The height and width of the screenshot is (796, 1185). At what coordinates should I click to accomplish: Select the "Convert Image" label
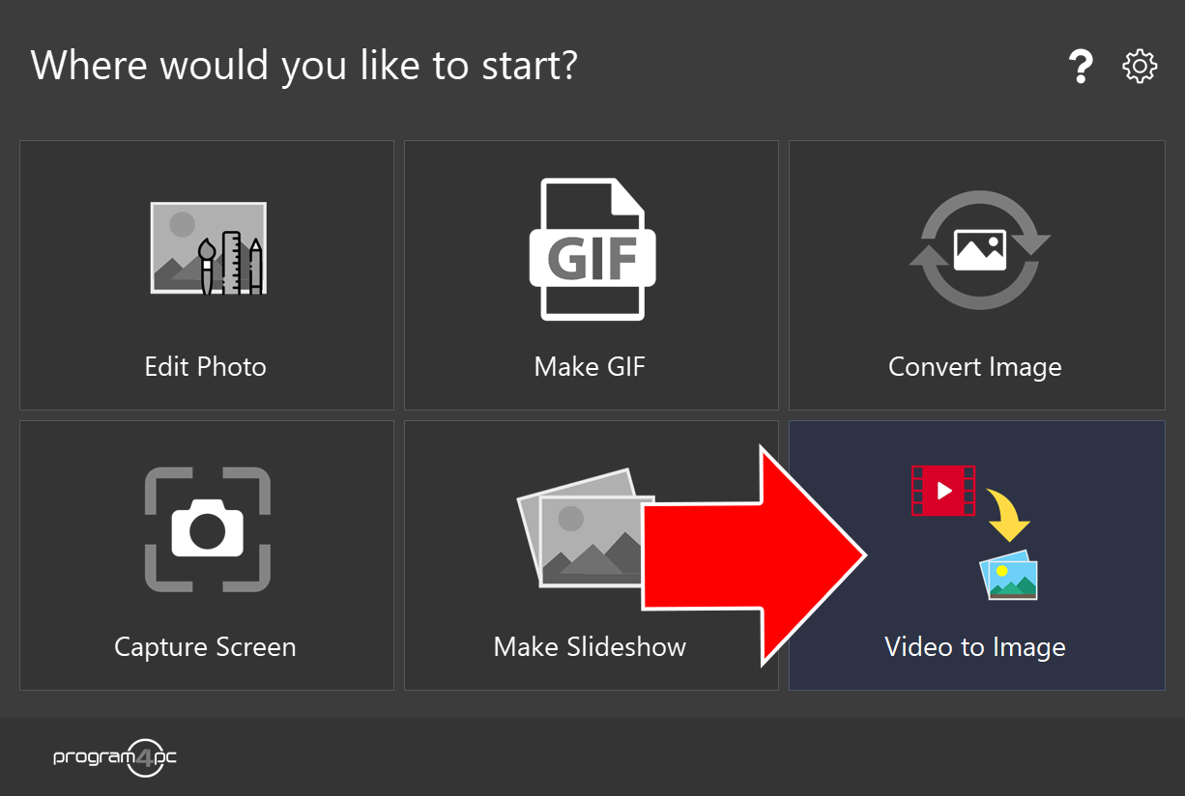(974, 367)
